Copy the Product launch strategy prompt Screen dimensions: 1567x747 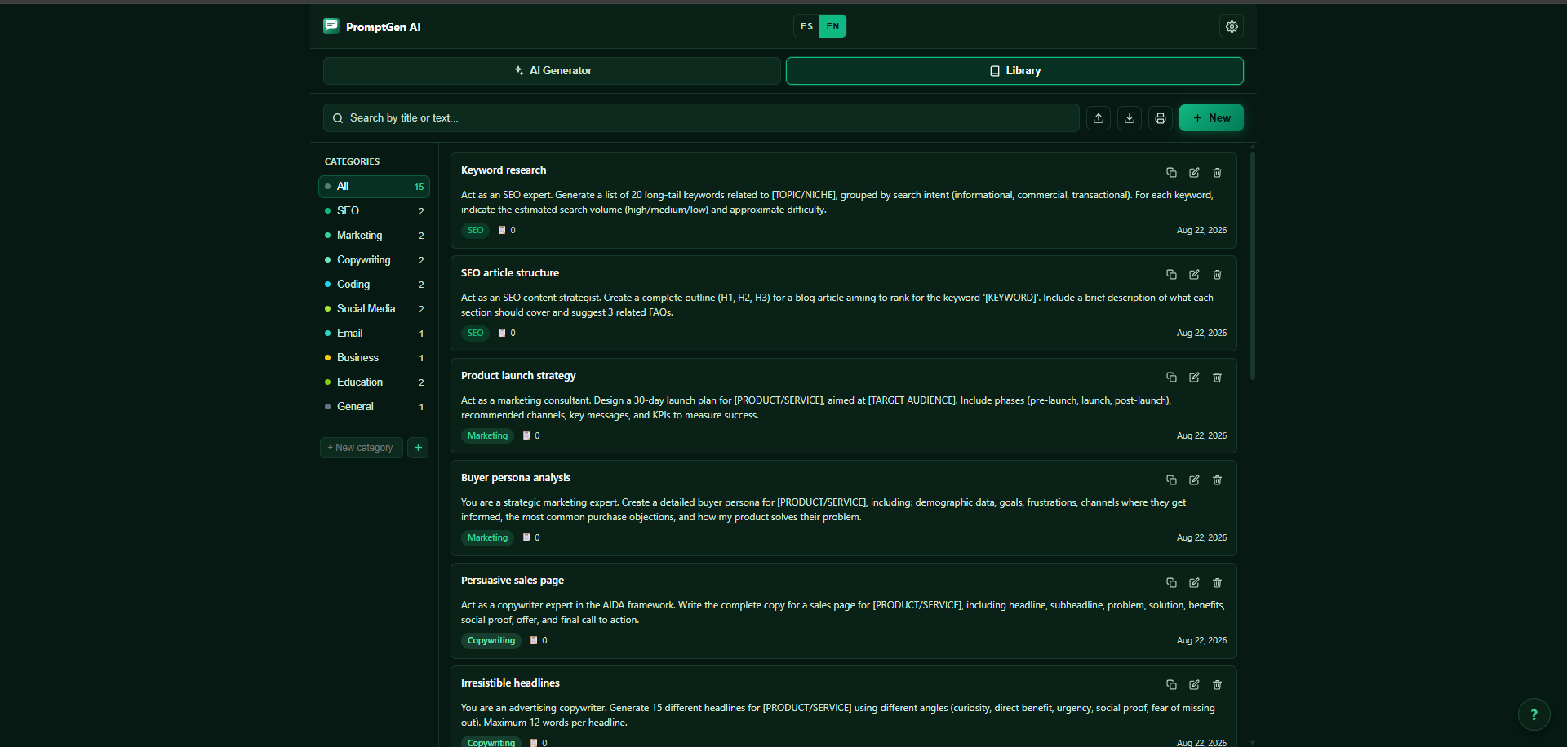(x=1171, y=378)
